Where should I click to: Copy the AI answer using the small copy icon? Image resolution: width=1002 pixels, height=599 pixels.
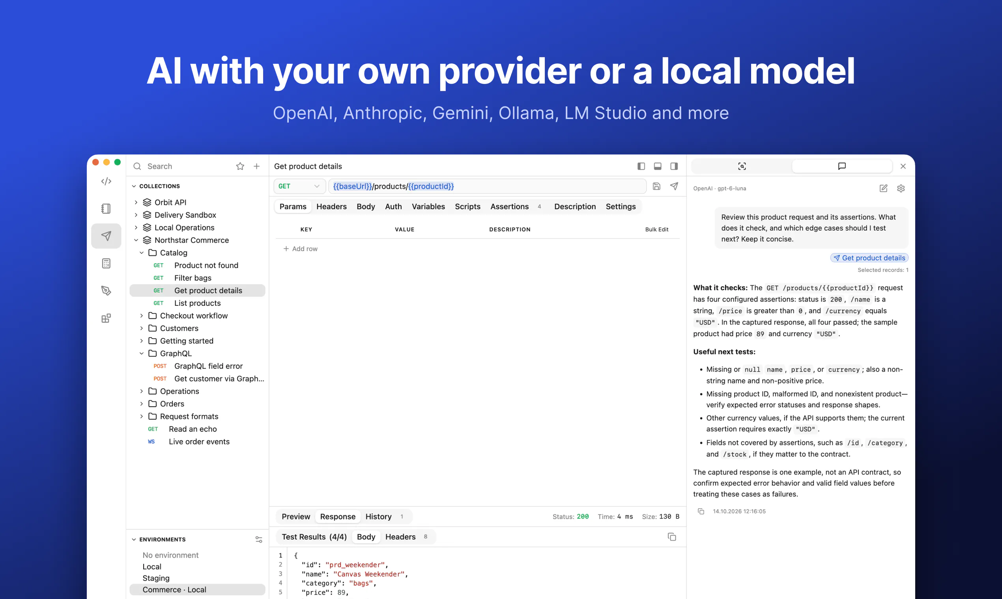point(701,512)
